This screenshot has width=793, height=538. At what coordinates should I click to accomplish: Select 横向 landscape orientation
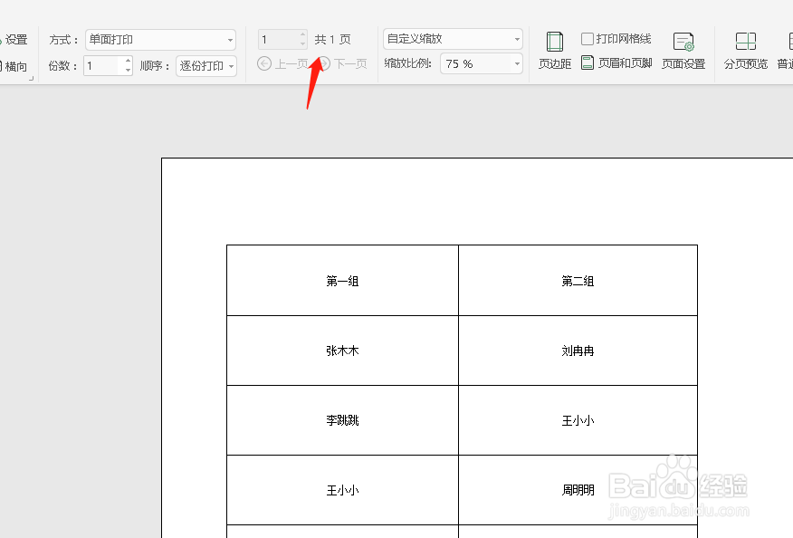click(14, 66)
